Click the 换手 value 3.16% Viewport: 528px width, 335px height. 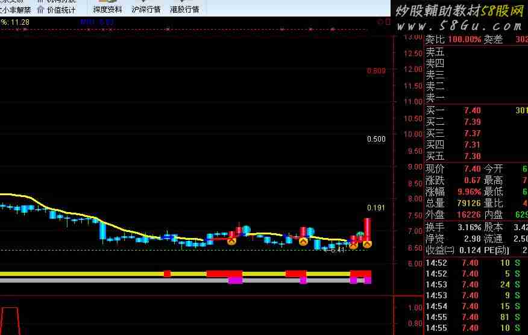469,227
